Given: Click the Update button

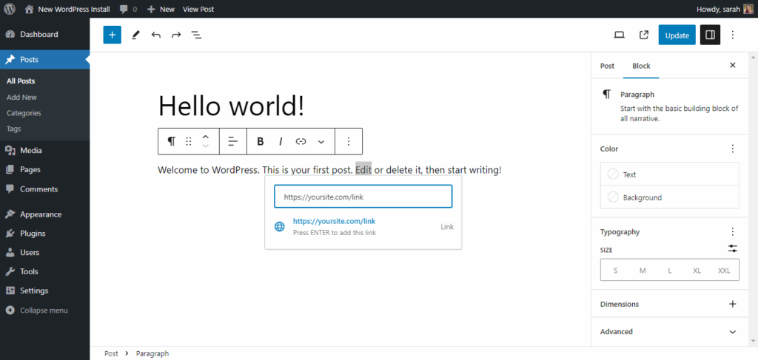Looking at the screenshot, I should click(x=677, y=35).
